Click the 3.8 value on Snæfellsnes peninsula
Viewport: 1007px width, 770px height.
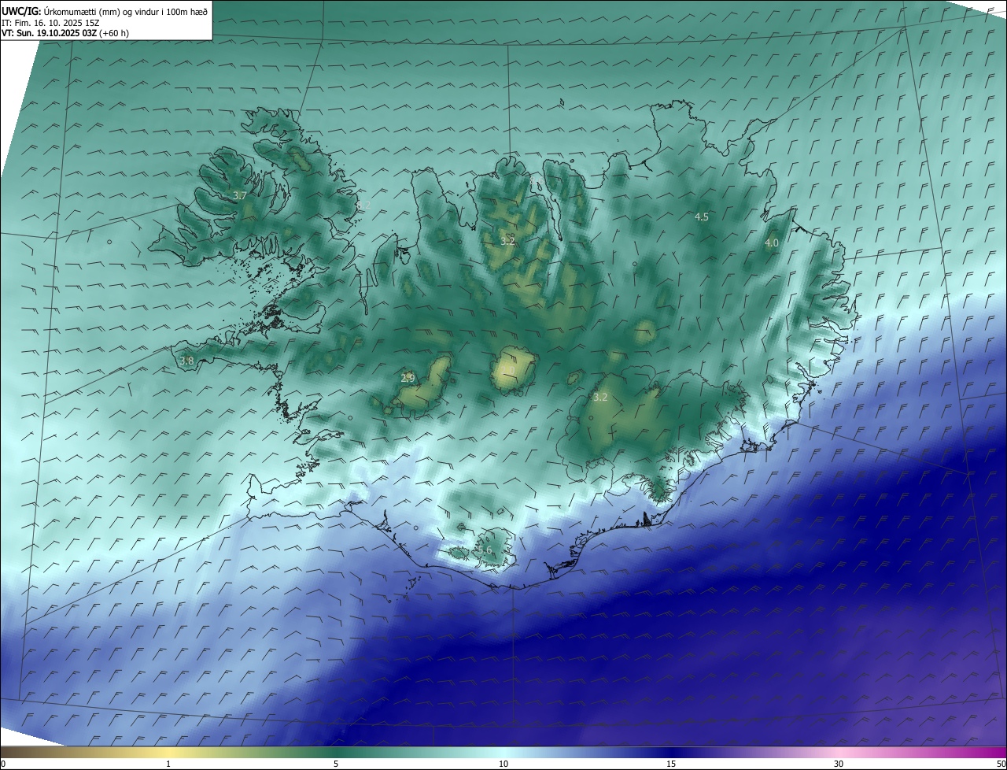click(x=186, y=361)
